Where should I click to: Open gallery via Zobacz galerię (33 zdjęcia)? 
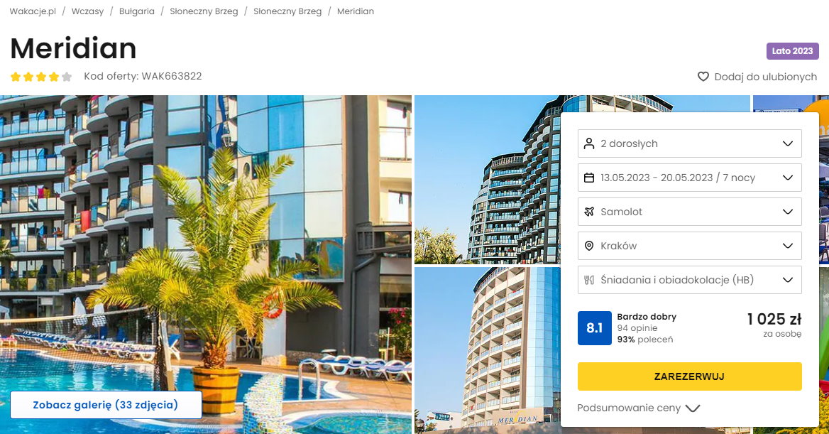[x=106, y=405]
